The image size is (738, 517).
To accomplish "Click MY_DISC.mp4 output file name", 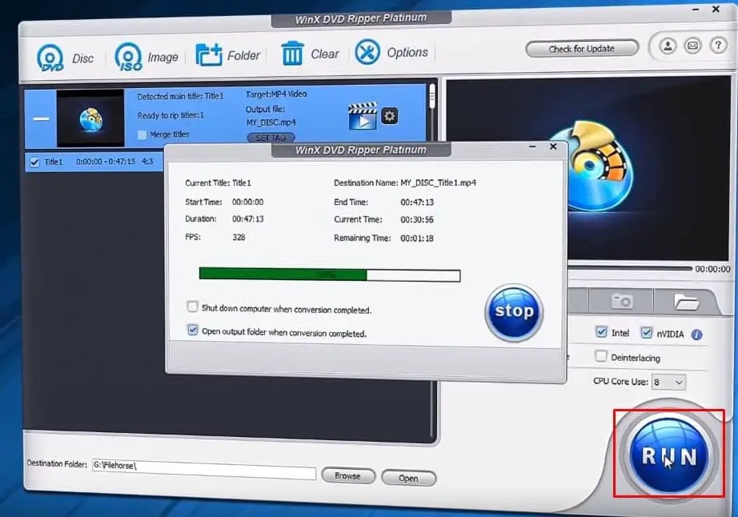I will 271,122.
